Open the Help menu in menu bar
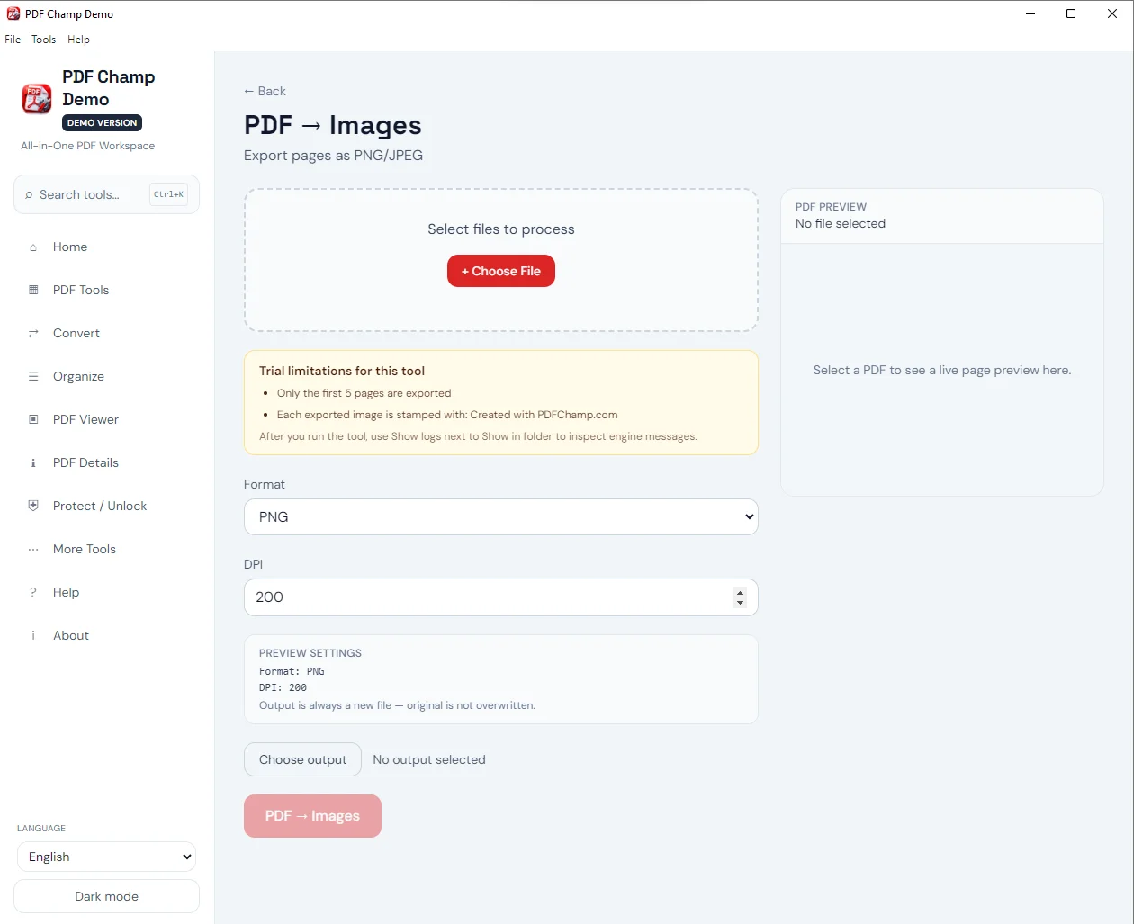The image size is (1134, 924). pos(78,40)
